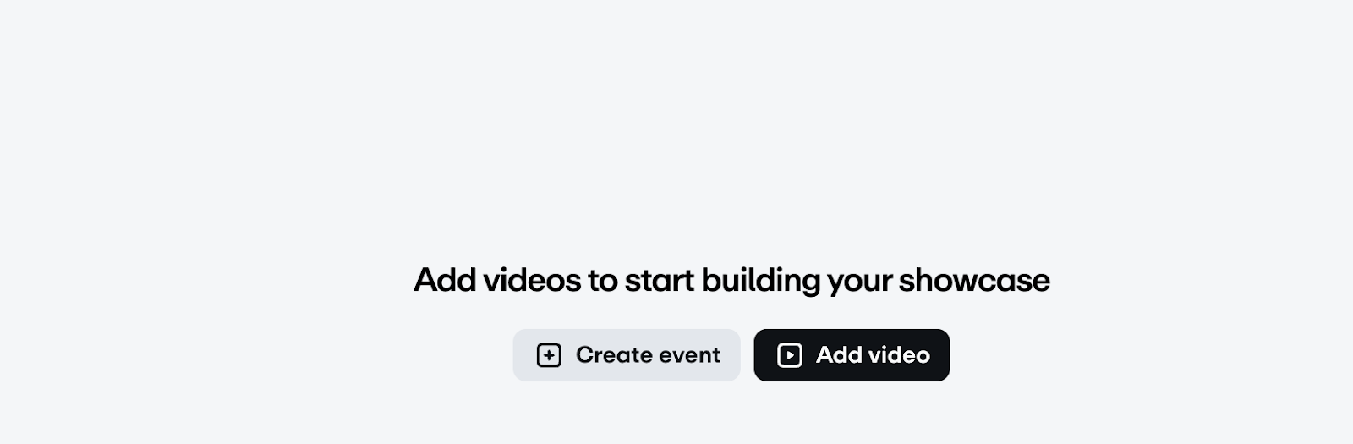Click the play icon beside Add video
This screenshot has width=1353, height=444.
[790, 355]
